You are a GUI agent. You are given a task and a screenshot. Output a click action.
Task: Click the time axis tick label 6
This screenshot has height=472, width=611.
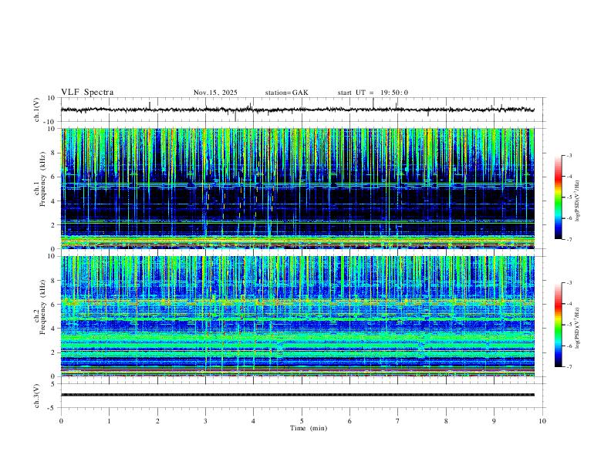click(349, 421)
